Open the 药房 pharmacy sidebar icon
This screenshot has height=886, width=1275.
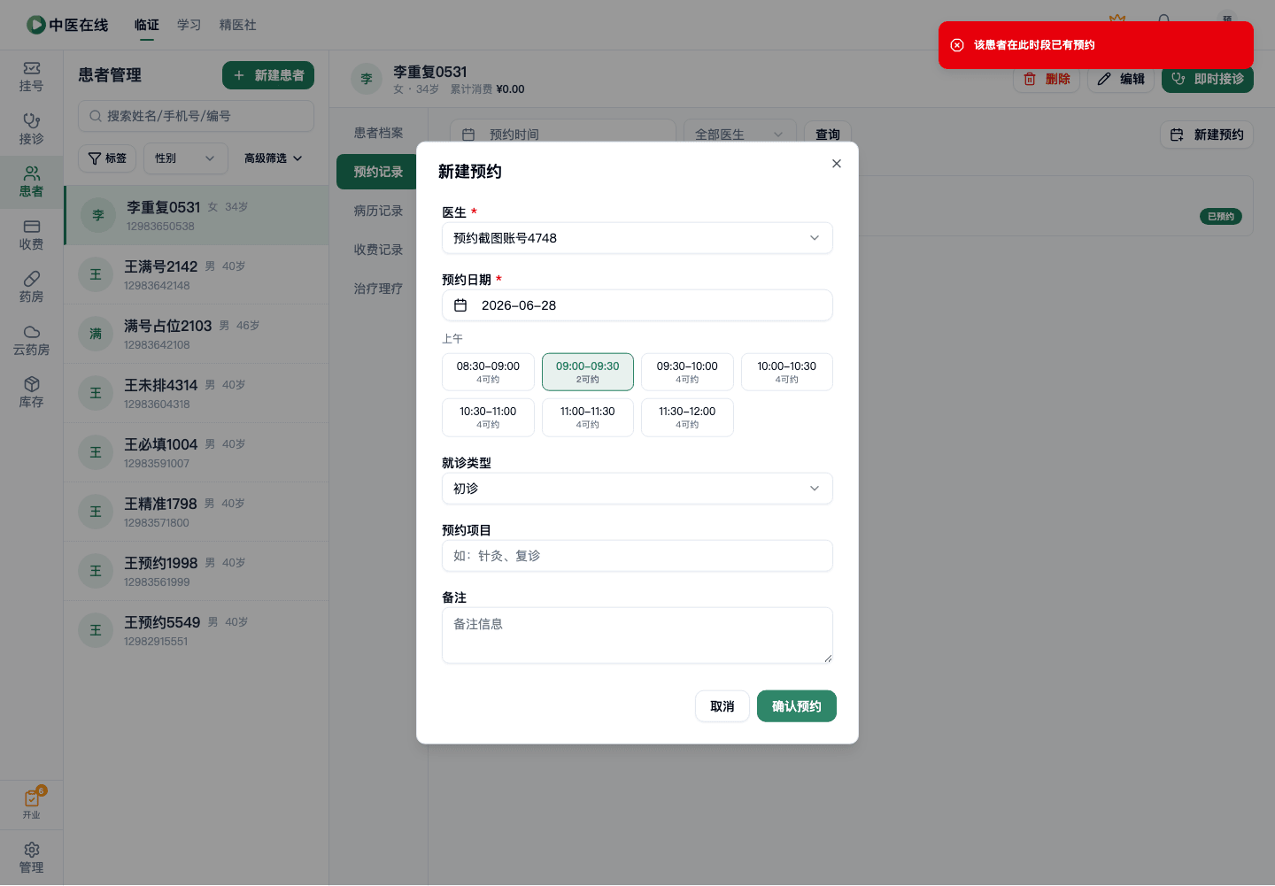[31, 288]
